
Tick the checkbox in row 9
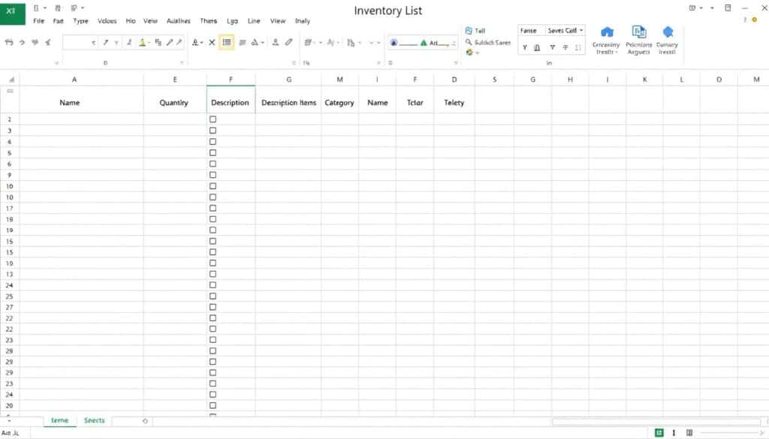click(x=213, y=174)
